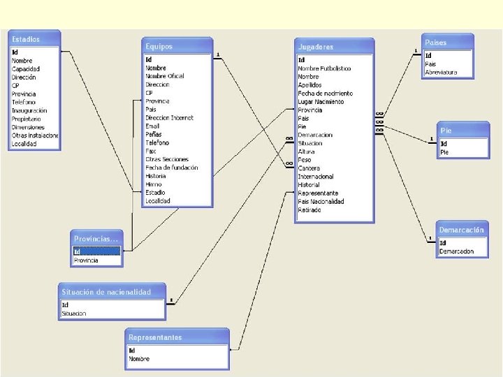Click Pais Nacionalidad field in Jugadores
The width and height of the screenshot is (503, 377).
click(x=321, y=201)
